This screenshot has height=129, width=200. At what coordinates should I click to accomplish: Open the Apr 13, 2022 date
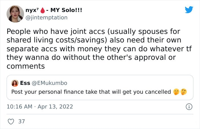click(x=55, y=107)
